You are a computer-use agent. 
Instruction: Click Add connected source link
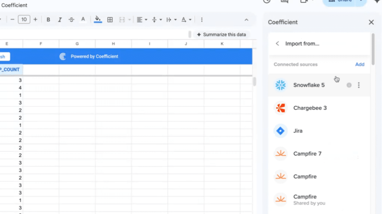coord(360,64)
